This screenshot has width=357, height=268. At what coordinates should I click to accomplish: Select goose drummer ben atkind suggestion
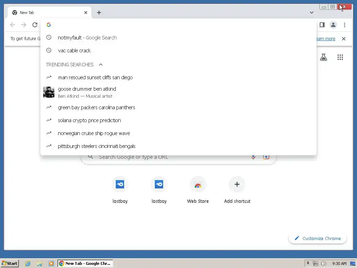pos(178,92)
